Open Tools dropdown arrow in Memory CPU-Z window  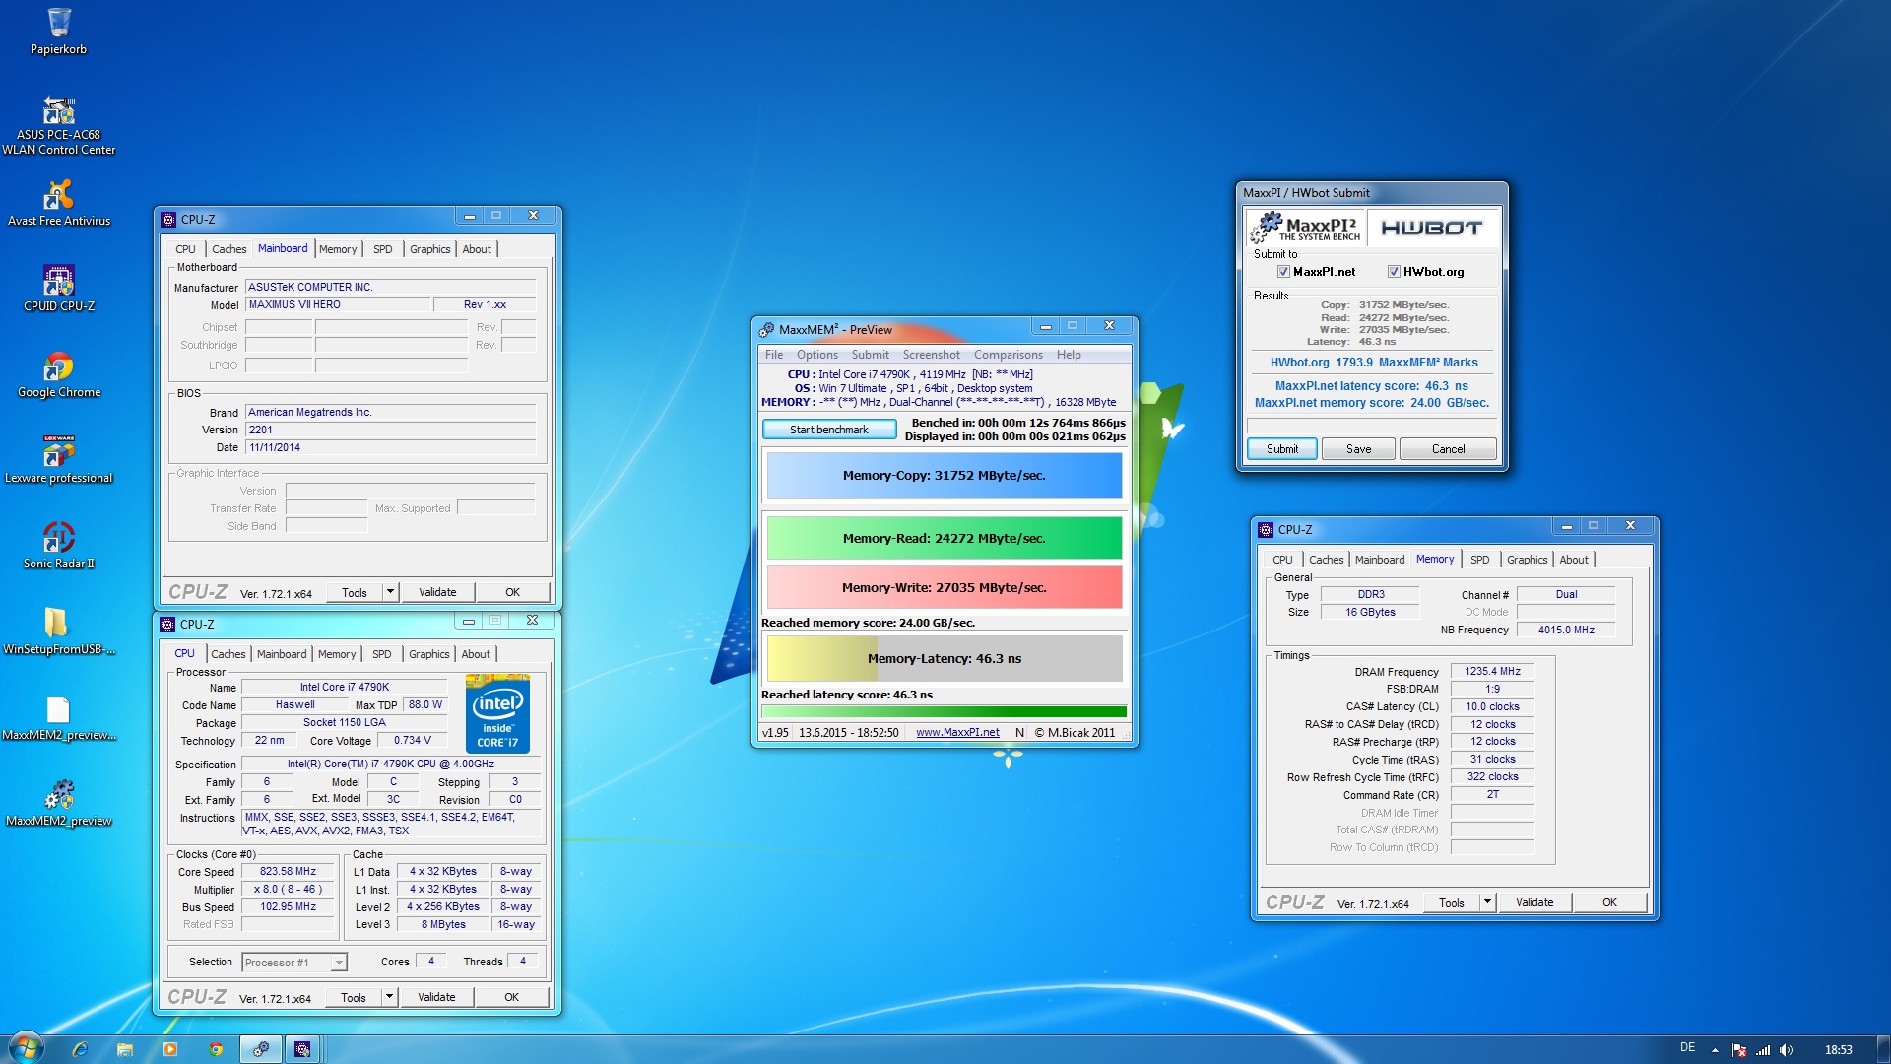coord(1487,902)
